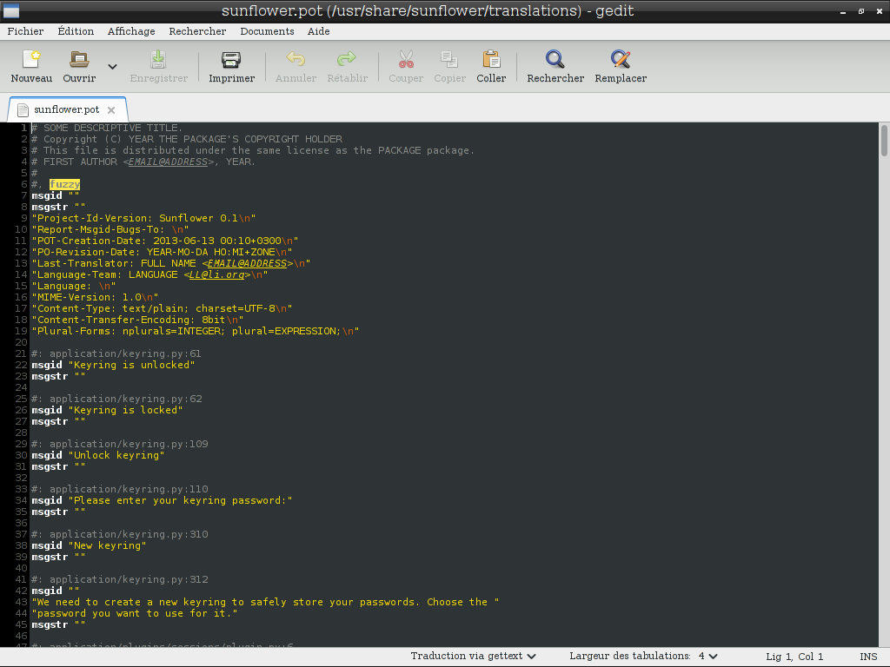
Task: Click line "password you want to use for it."
Action: [135, 613]
